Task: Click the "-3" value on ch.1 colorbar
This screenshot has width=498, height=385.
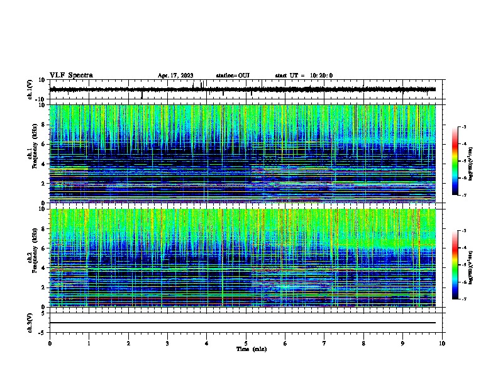Action: (463, 126)
